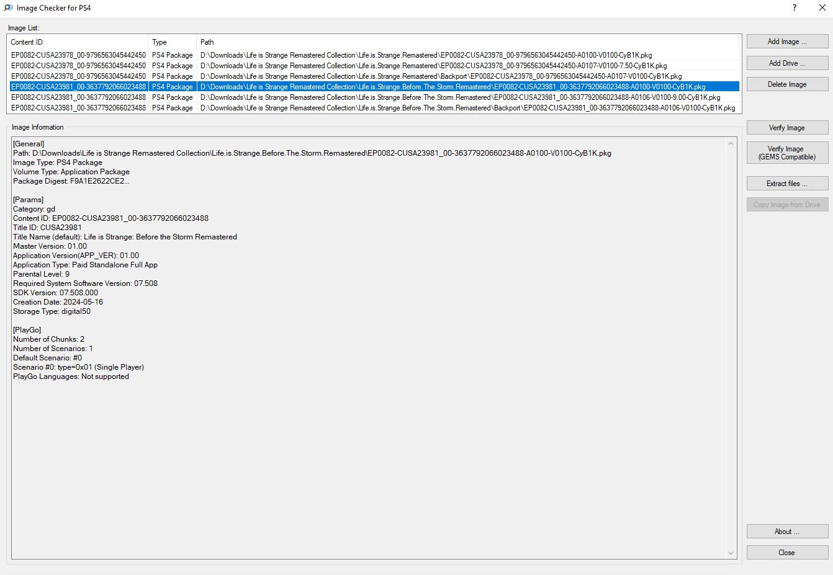The height and width of the screenshot is (575, 833).
Task: Click the Image Checker app icon in the title bar
Action: pyautogui.click(x=8, y=7)
